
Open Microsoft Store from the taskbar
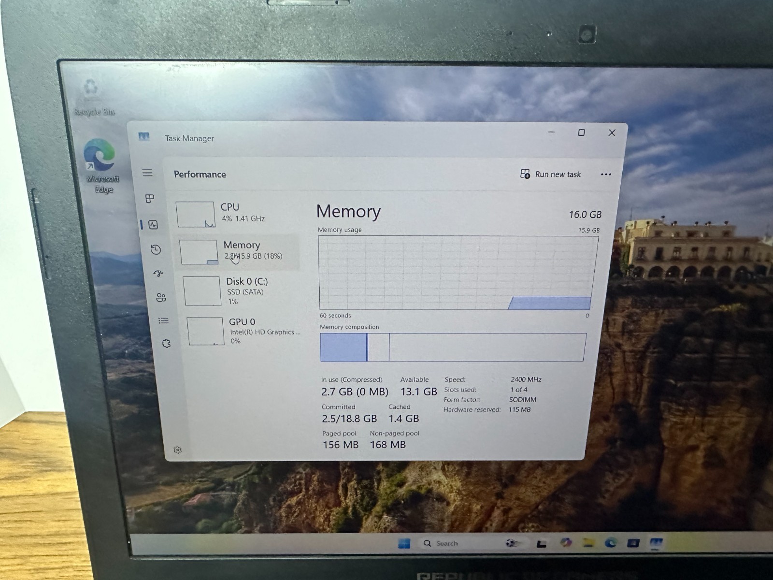click(x=633, y=543)
